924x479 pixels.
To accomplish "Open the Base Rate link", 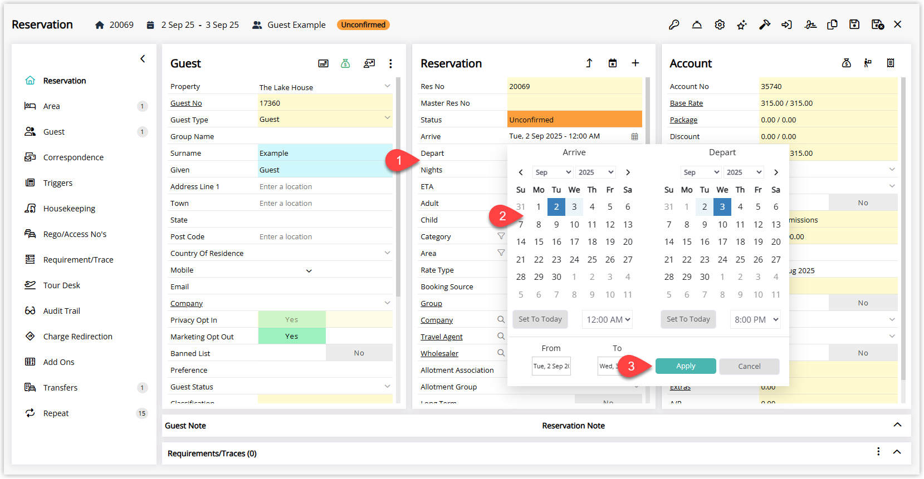I will [686, 103].
